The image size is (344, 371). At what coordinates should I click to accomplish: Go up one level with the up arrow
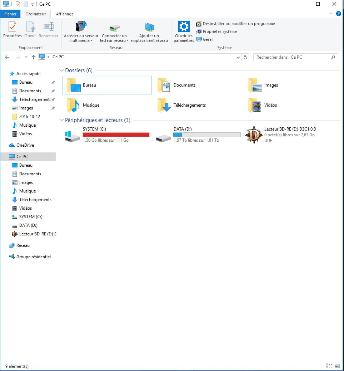(x=34, y=57)
